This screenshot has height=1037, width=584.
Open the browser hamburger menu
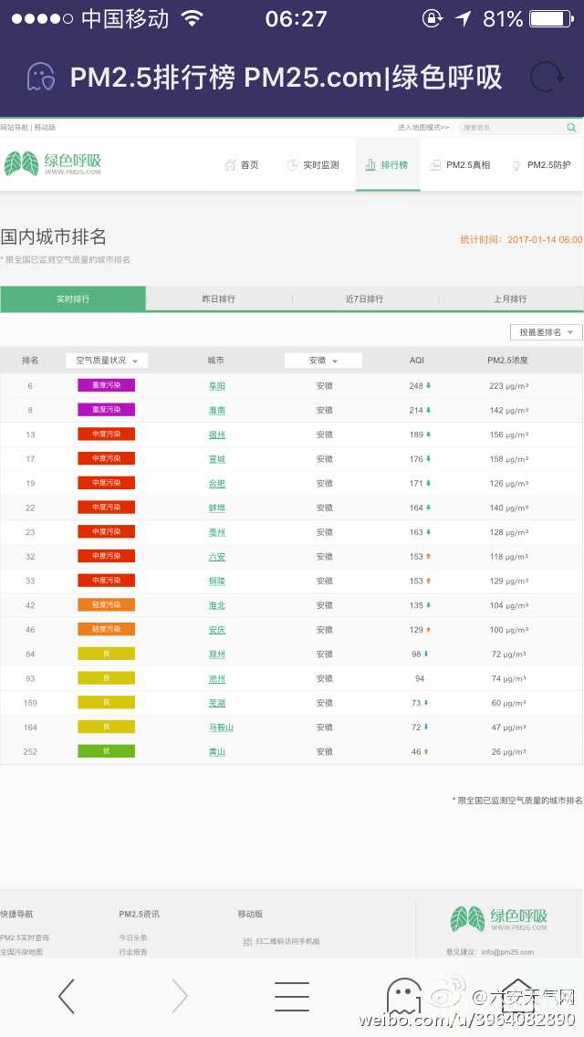pos(292,996)
